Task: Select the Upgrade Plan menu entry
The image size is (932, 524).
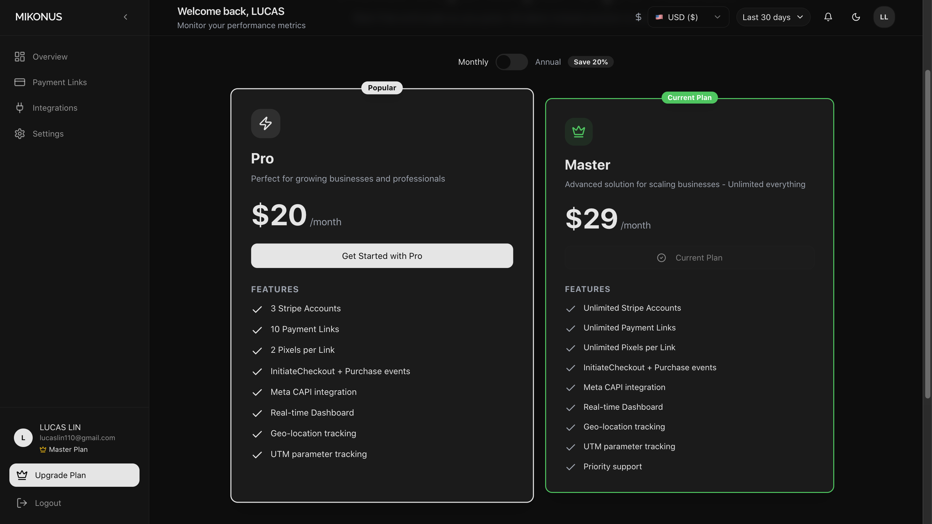Action: click(x=74, y=475)
